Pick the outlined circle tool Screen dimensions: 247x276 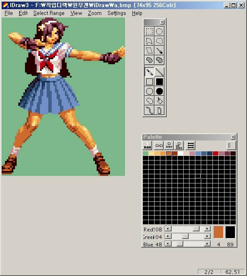tap(149, 91)
